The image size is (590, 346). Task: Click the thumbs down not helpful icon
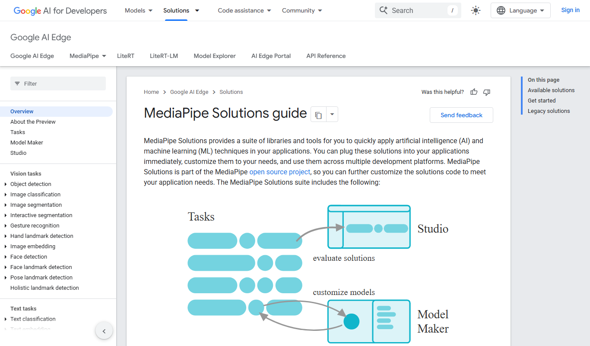pos(487,92)
